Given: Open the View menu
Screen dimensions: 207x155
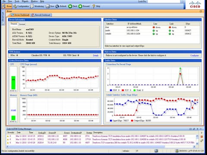Looking at the screenshot, I should tap(10, 1).
